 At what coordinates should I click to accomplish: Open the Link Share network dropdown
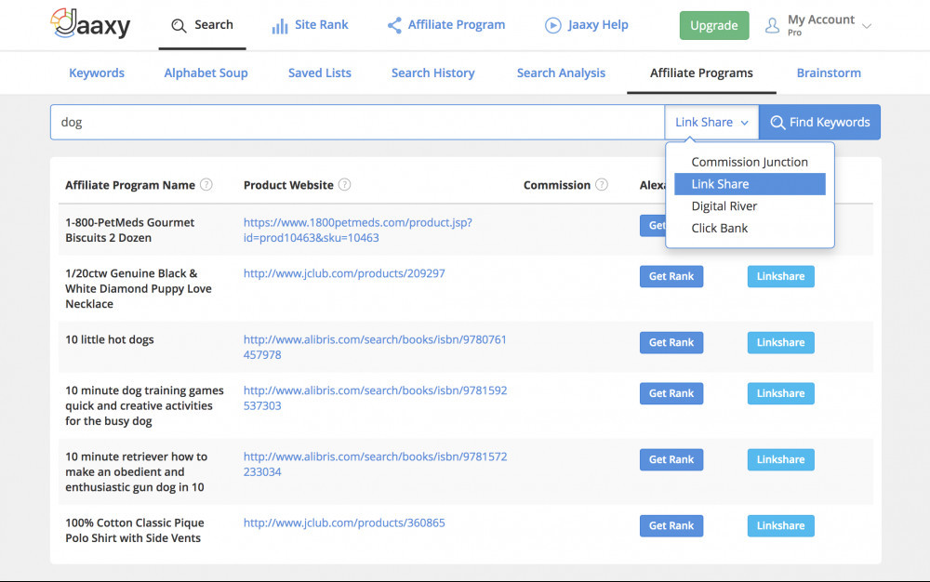(x=711, y=122)
